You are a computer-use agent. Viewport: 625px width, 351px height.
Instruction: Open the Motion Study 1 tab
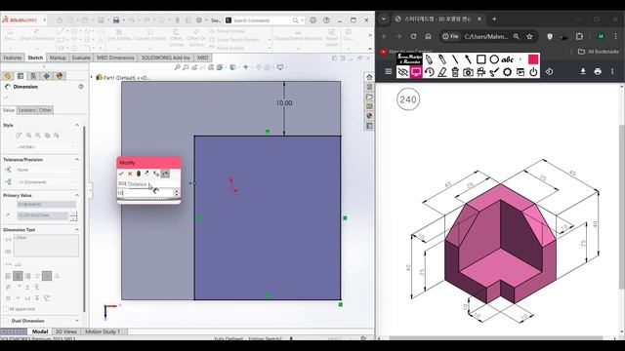103,331
